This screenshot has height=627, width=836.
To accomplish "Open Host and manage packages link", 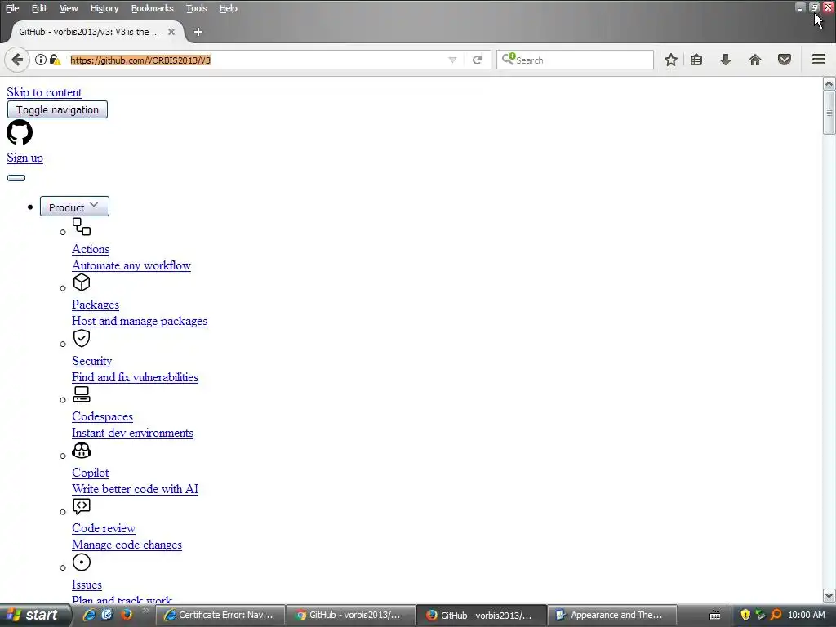I will [140, 321].
